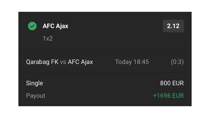Screen dimensions: 210x118
Task: Click the green checkmark won-bet icon
Action: (32, 26)
